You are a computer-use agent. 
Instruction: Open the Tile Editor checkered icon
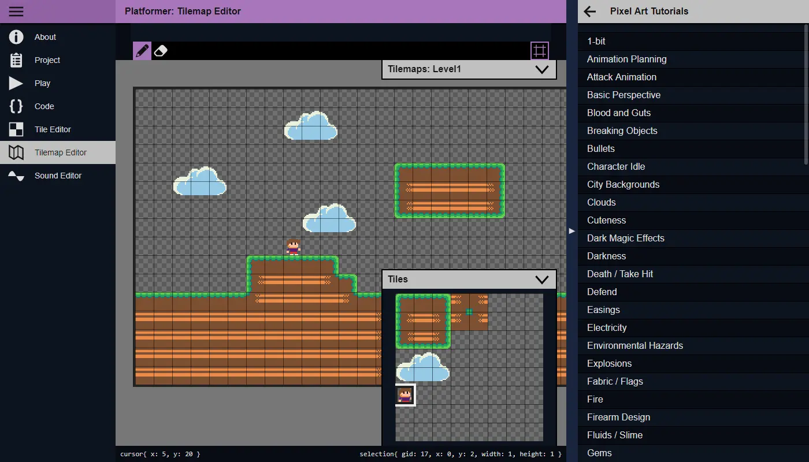tap(16, 129)
